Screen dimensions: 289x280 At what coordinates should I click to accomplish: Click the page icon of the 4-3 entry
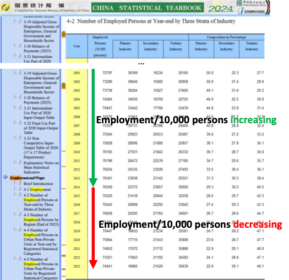point(20,214)
